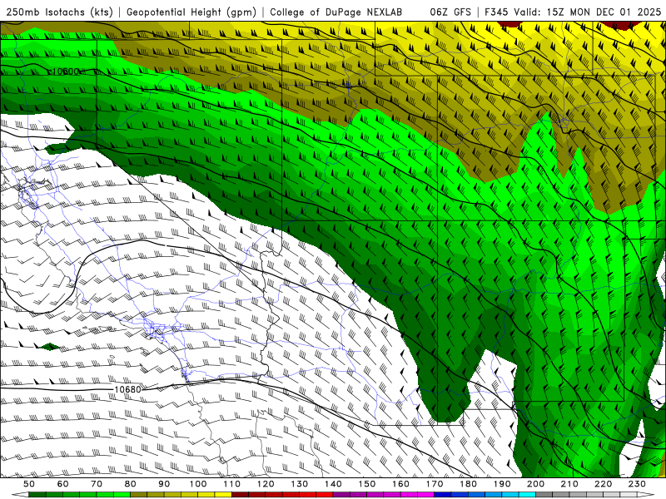Screen dimensions: 666x499
Task: Click the 'F345 Valid: 15Z MON DEC 01 2025' text
Action: coord(573,12)
